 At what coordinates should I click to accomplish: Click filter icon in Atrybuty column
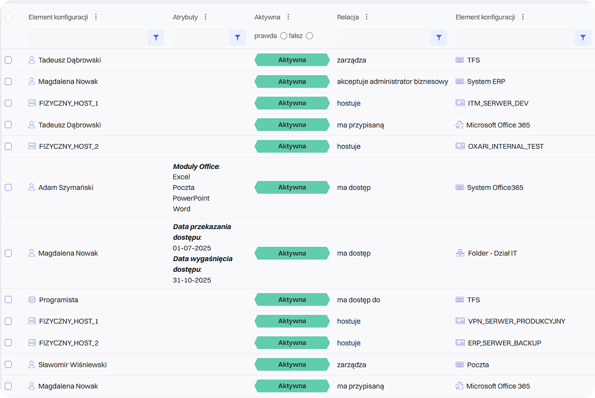(x=237, y=38)
